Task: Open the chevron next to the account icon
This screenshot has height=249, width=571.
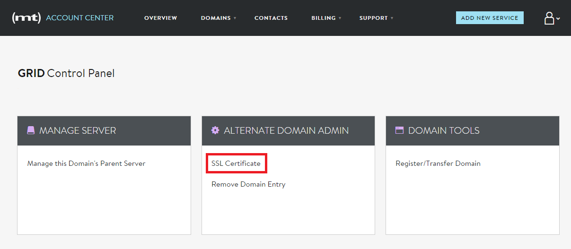Action: click(558, 19)
